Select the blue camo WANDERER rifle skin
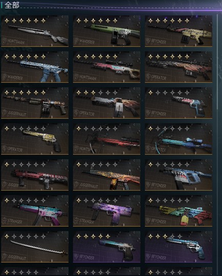Viewport: 222px width, 276px height. tap(35, 67)
